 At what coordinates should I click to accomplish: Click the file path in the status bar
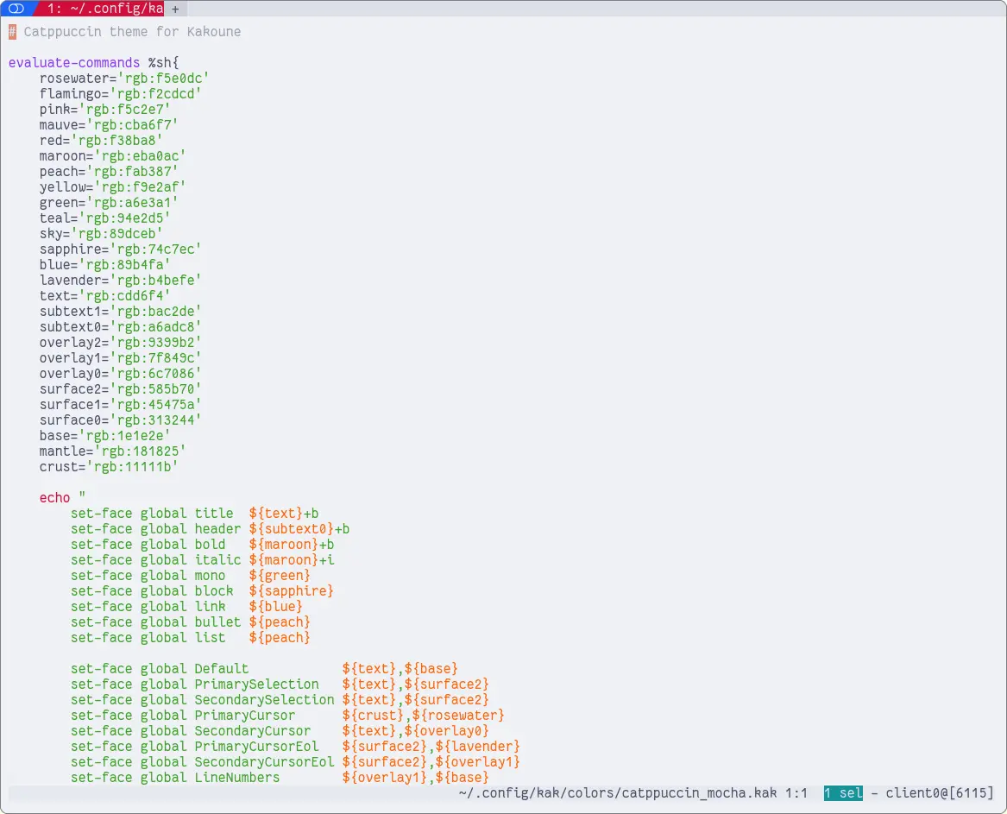click(x=618, y=792)
